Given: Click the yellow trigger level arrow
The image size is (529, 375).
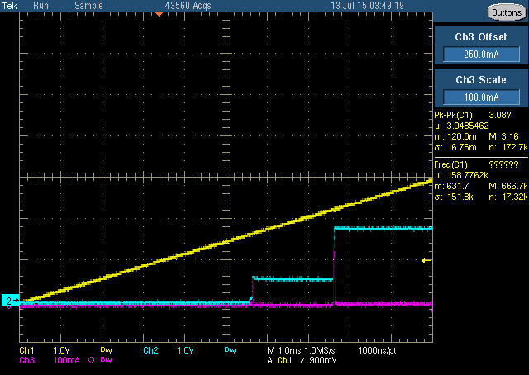Looking at the screenshot, I should (x=427, y=260).
